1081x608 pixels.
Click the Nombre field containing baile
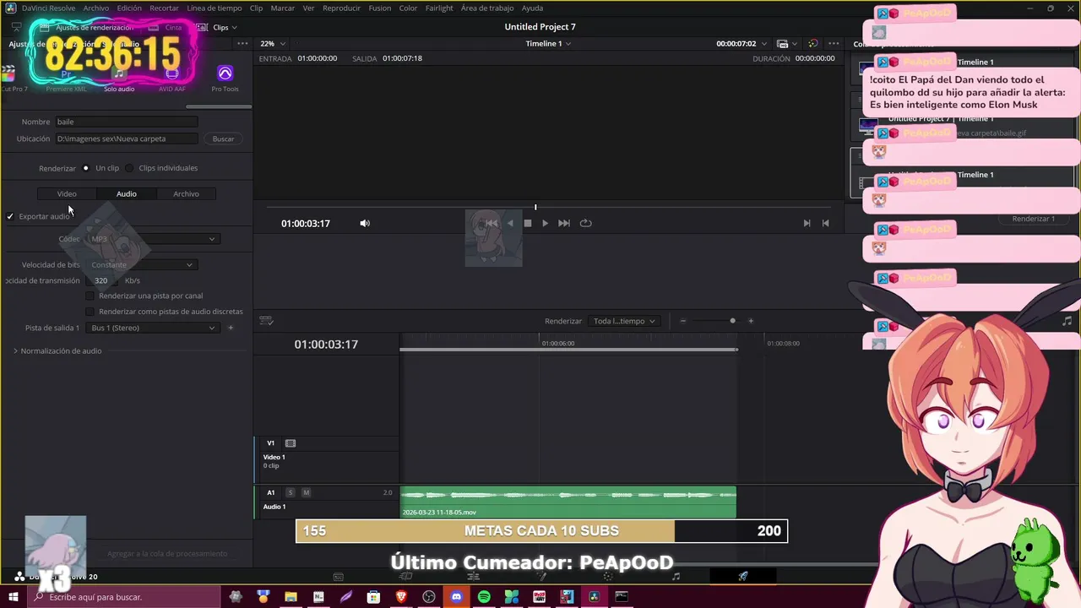tap(127, 122)
